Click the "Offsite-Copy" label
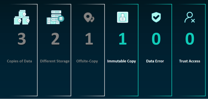The width and height of the screenshot is (208, 99). point(87,61)
